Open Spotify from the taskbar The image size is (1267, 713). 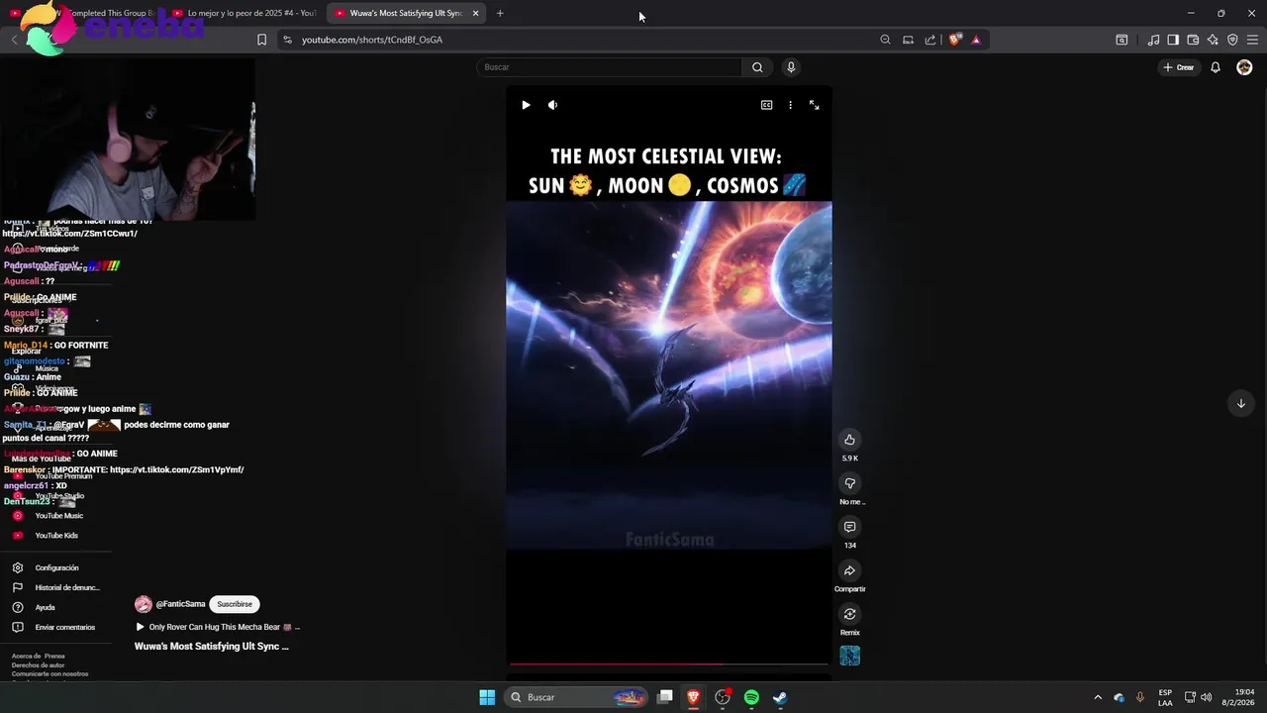(x=751, y=697)
